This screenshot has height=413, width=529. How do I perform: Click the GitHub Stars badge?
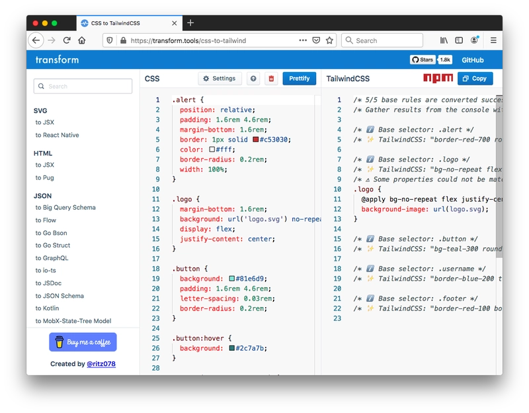pyautogui.click(x=422, y=60)
